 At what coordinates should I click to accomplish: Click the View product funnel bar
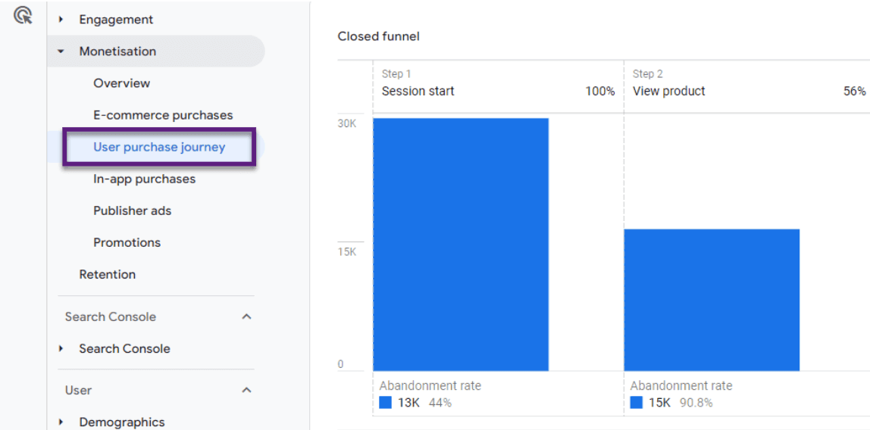point(712,300)
